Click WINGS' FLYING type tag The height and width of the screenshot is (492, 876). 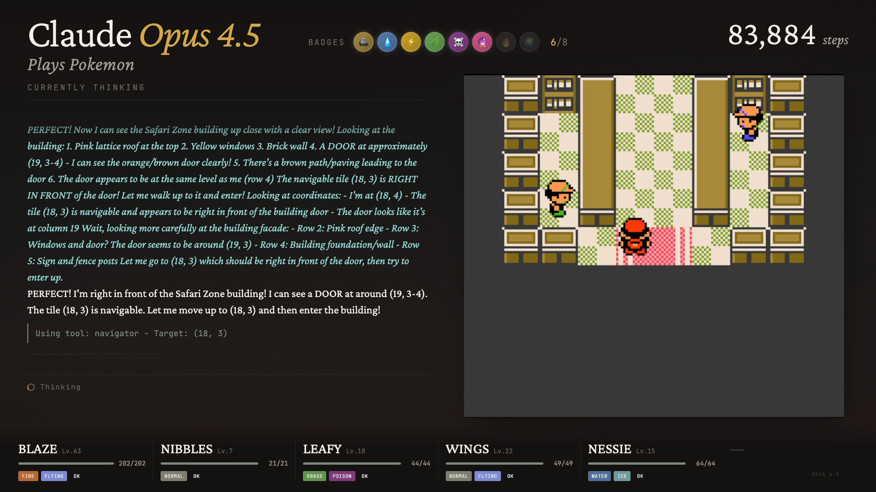(x=487, y=476)
